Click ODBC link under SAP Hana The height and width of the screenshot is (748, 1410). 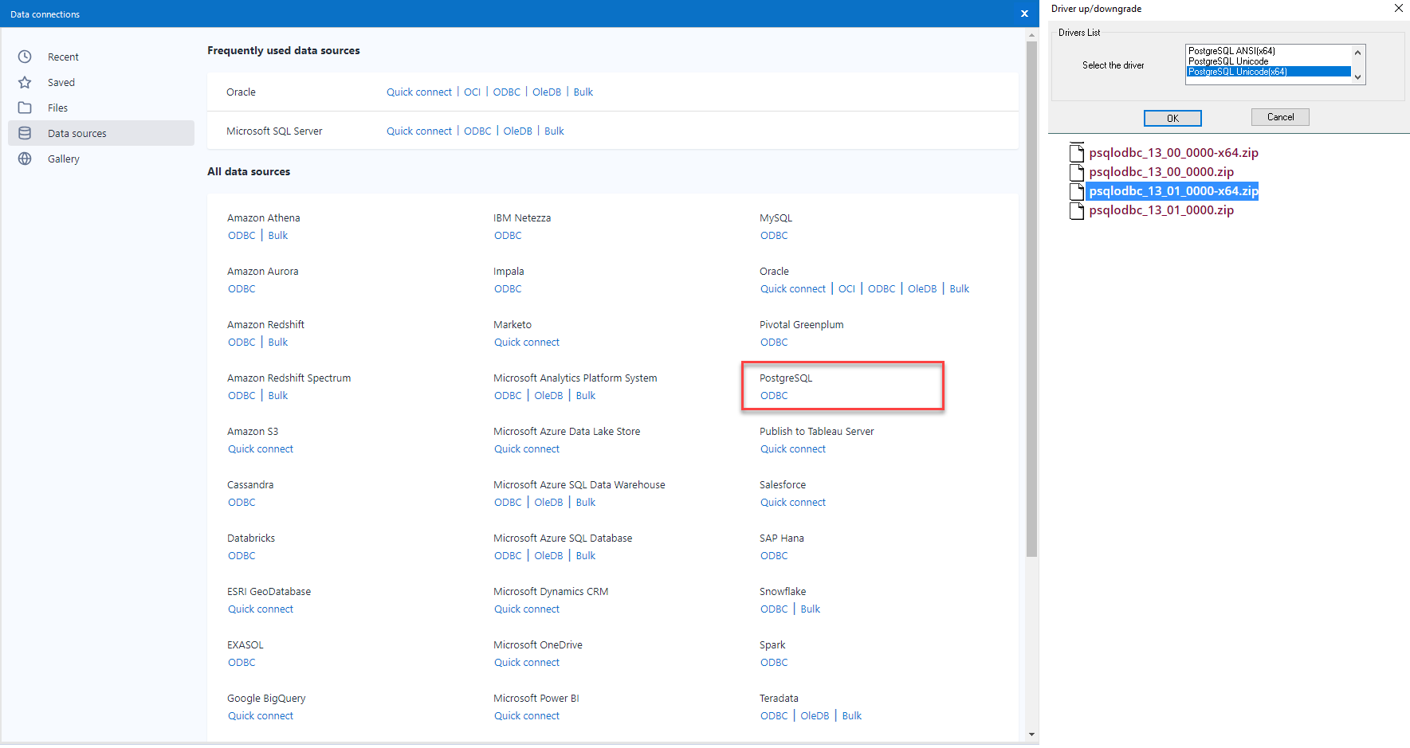tap(774, 556)
